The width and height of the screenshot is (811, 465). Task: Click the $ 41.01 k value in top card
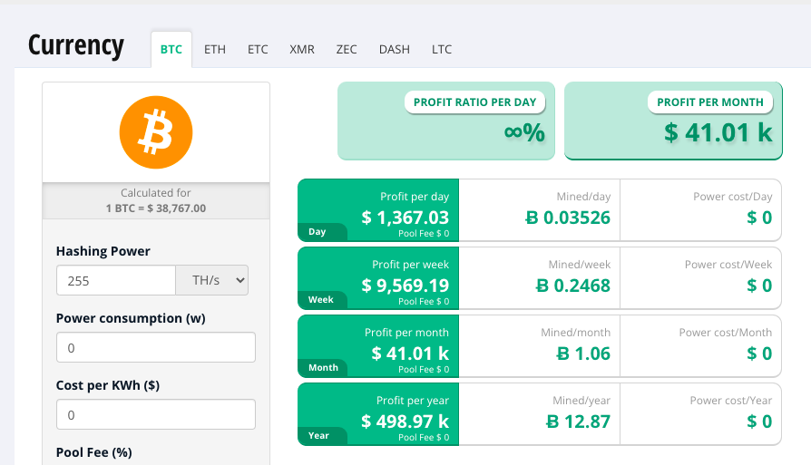click(718, 132)
